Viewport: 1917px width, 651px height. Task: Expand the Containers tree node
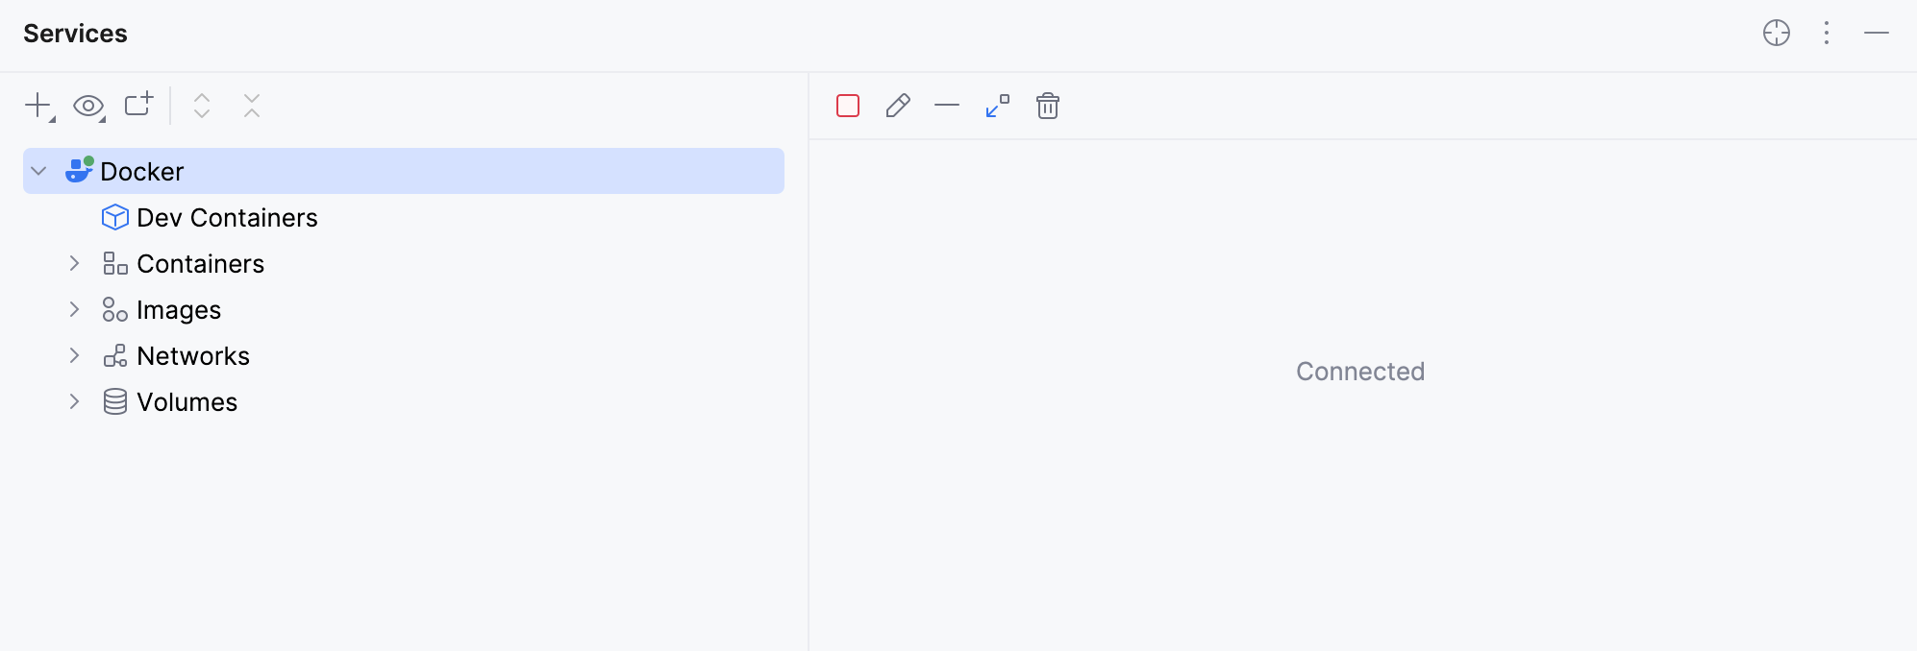pyautogui.click(x=75, y=263)
